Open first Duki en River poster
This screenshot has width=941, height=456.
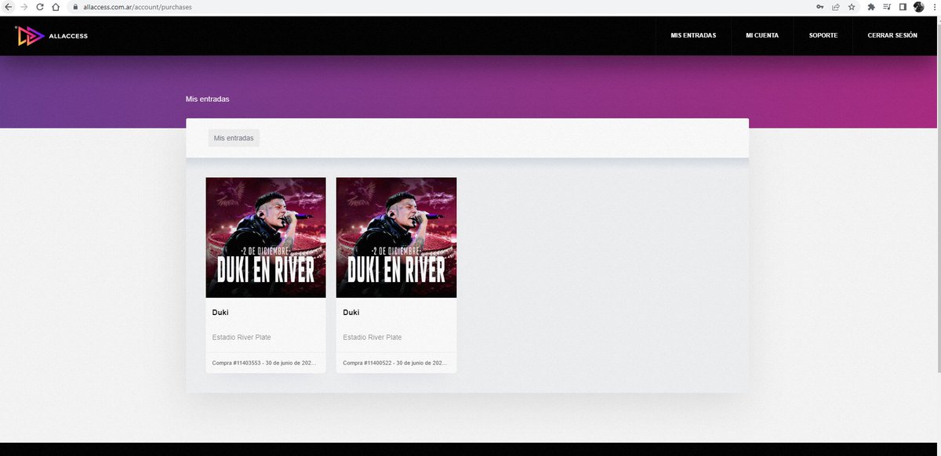[x=266, y=237]
